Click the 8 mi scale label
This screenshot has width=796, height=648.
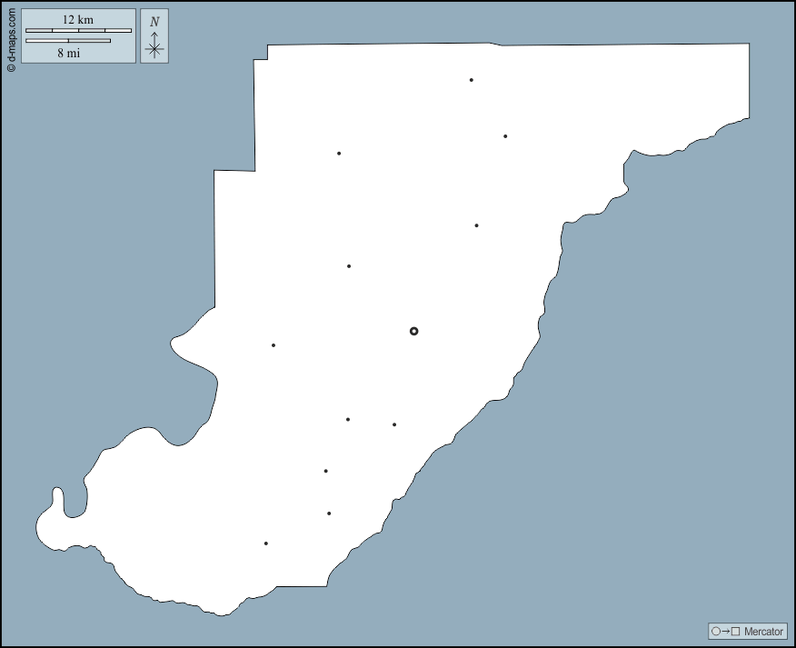point(68,53)
